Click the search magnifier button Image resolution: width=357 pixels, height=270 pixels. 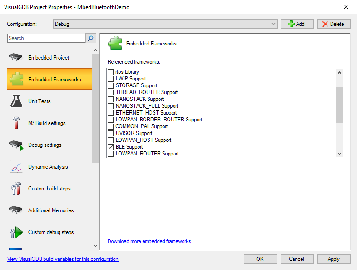91,38
